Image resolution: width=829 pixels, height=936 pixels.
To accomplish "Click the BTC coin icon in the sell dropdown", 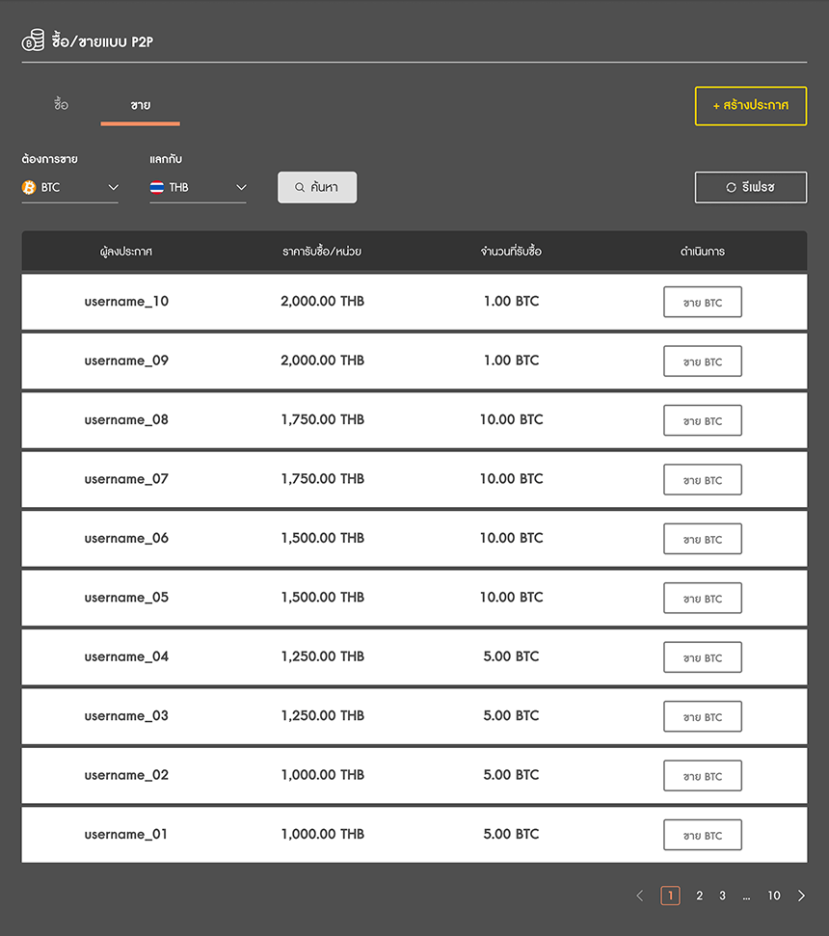I will coord(28,187).
